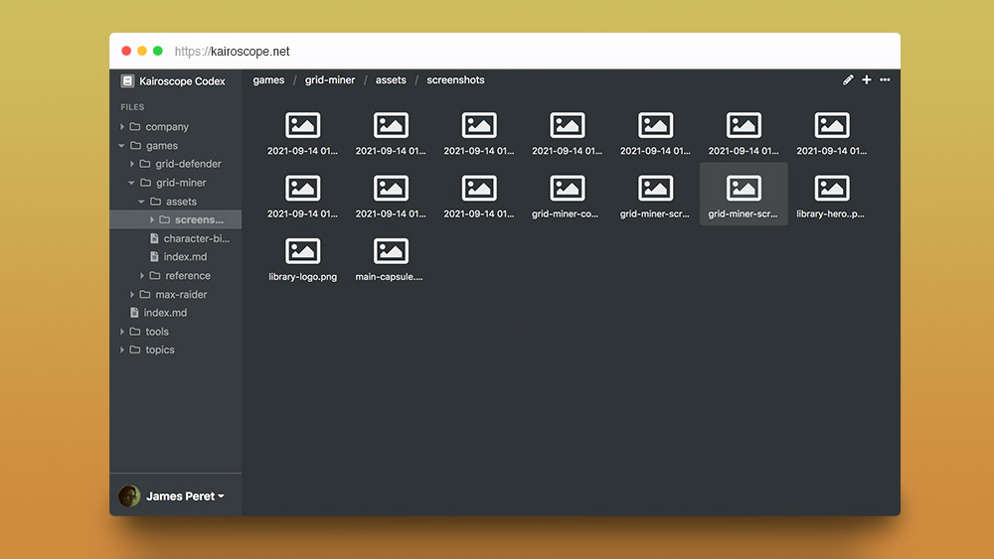
Task: Go to assets in the breadcrumb
Action: point(391,79)
